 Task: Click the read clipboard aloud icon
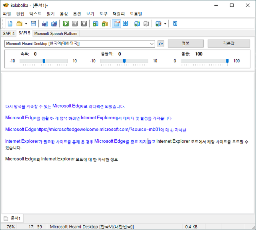point(96,24)
